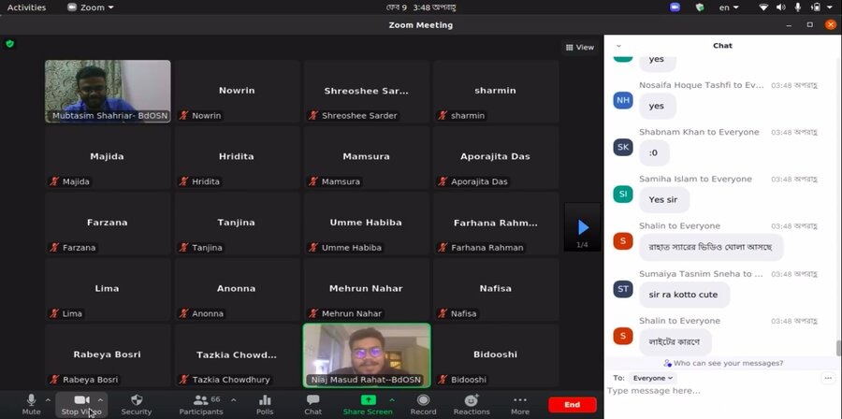Expand the audio options arrow beside Mute
Image resolution: width=842 pixels, height=419 pixels.
tap(48, 399)
